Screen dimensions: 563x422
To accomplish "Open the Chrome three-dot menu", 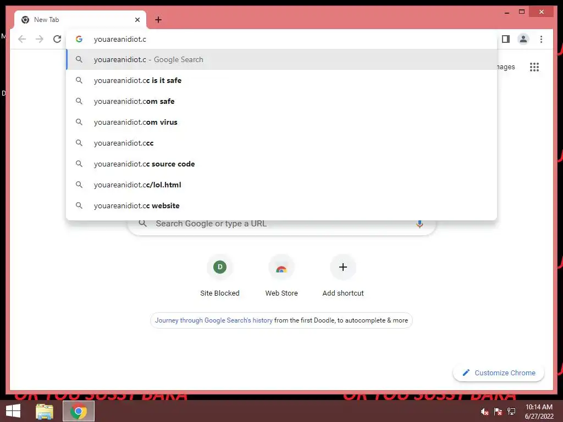I will pos(541,39).
